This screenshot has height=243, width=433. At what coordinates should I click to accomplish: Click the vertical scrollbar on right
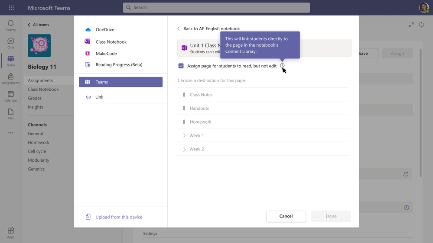click(x=420, y=113)
